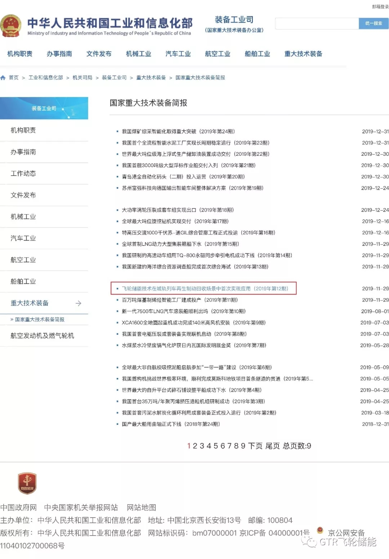This screenshot has width=389, height=559.
Task: Go to page 5 in pagination
Action: 215,446
